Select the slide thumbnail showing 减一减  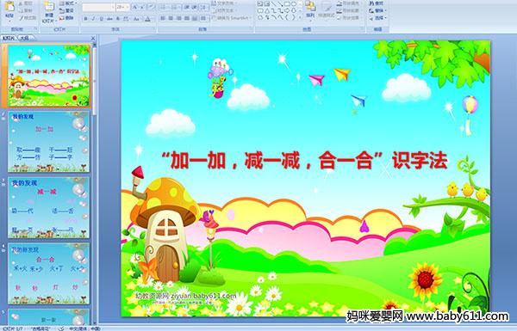click(48, 207)
